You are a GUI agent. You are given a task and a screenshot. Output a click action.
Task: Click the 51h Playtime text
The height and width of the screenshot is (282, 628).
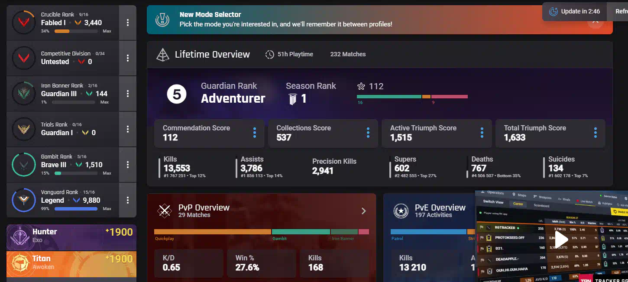[x=295, y=54]
